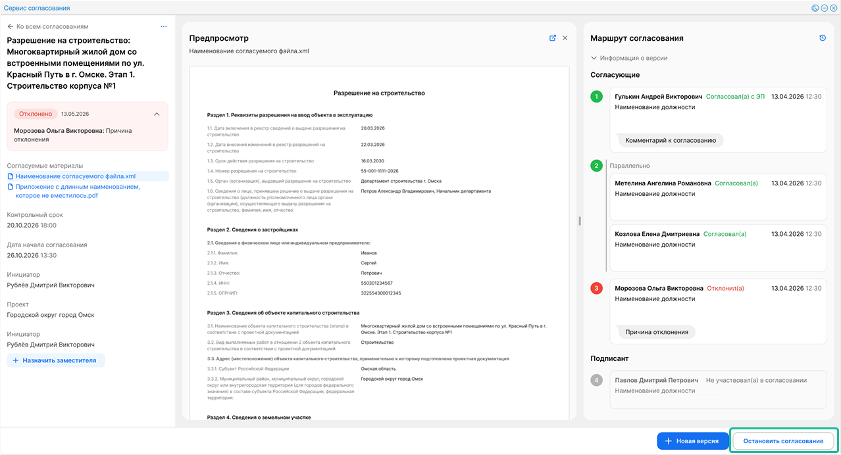The image size is (841, 455).
Task: Select Морозова Ольга Викторовна in route list
Action: click(x=659, y=288)
